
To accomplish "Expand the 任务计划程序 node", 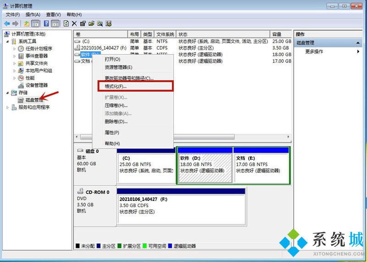I will (14, 49).
